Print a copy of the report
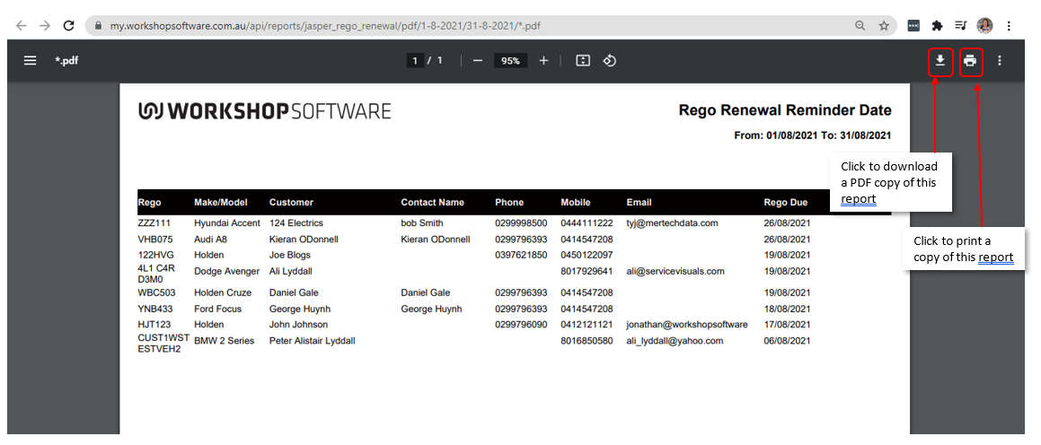 pyautogui.click(x=971, y=61)
